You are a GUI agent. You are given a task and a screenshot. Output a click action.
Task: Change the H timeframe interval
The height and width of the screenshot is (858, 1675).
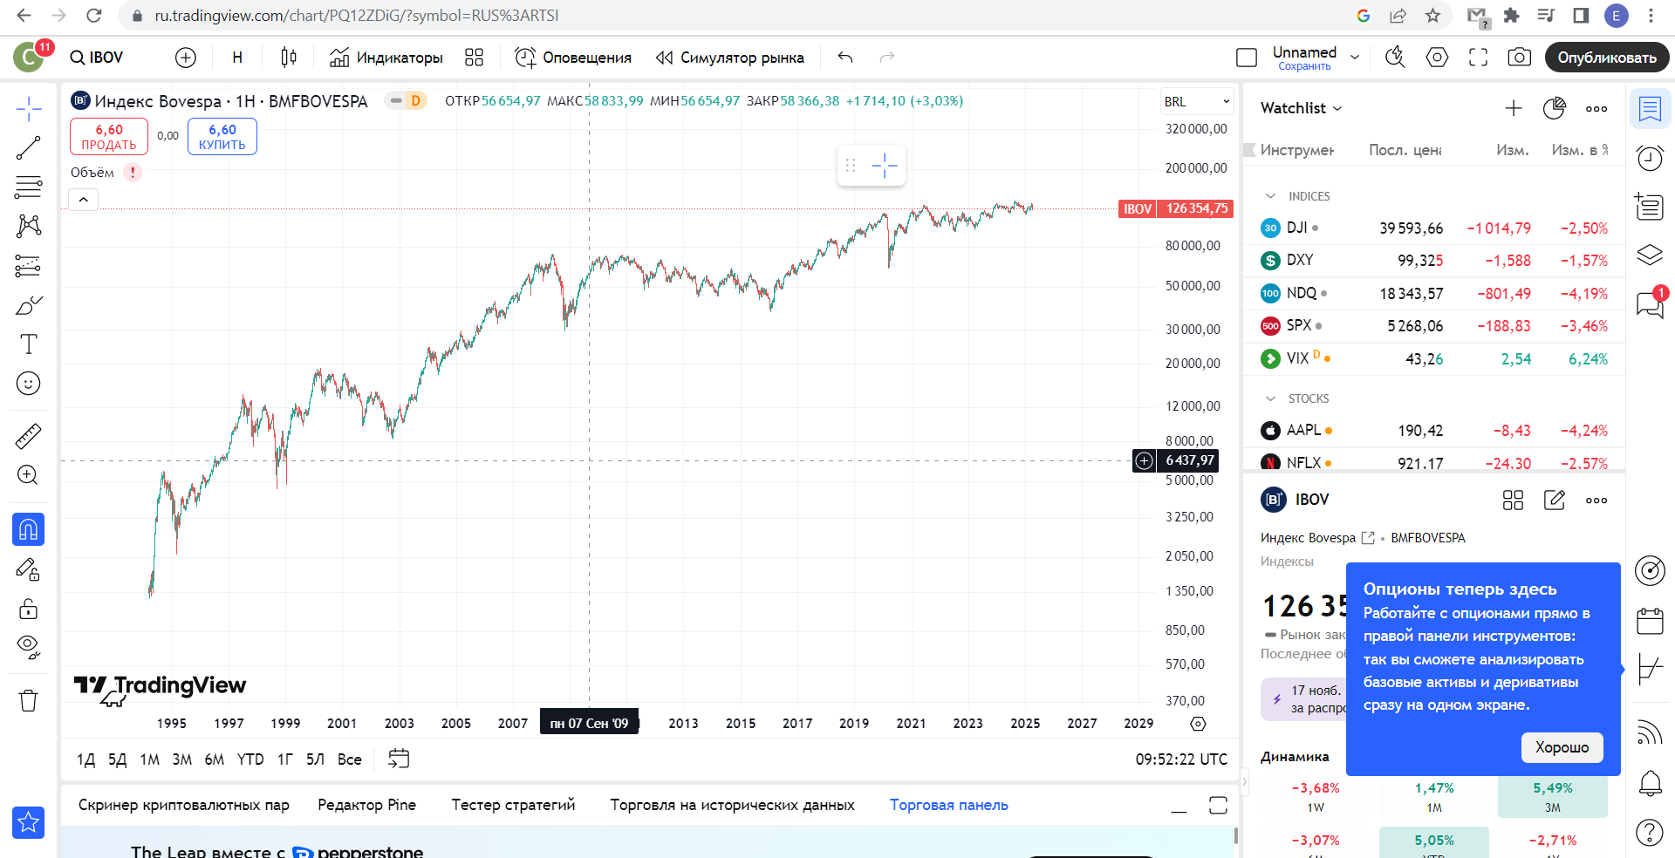[x=237, y=58]
